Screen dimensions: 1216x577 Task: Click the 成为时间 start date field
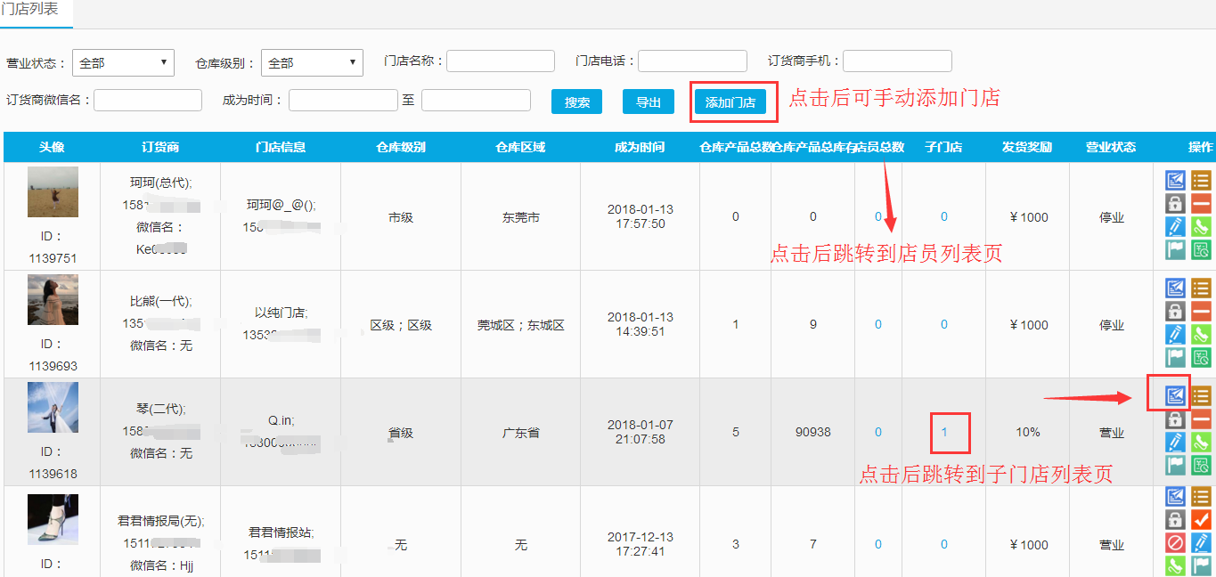[x=343, y=101]
